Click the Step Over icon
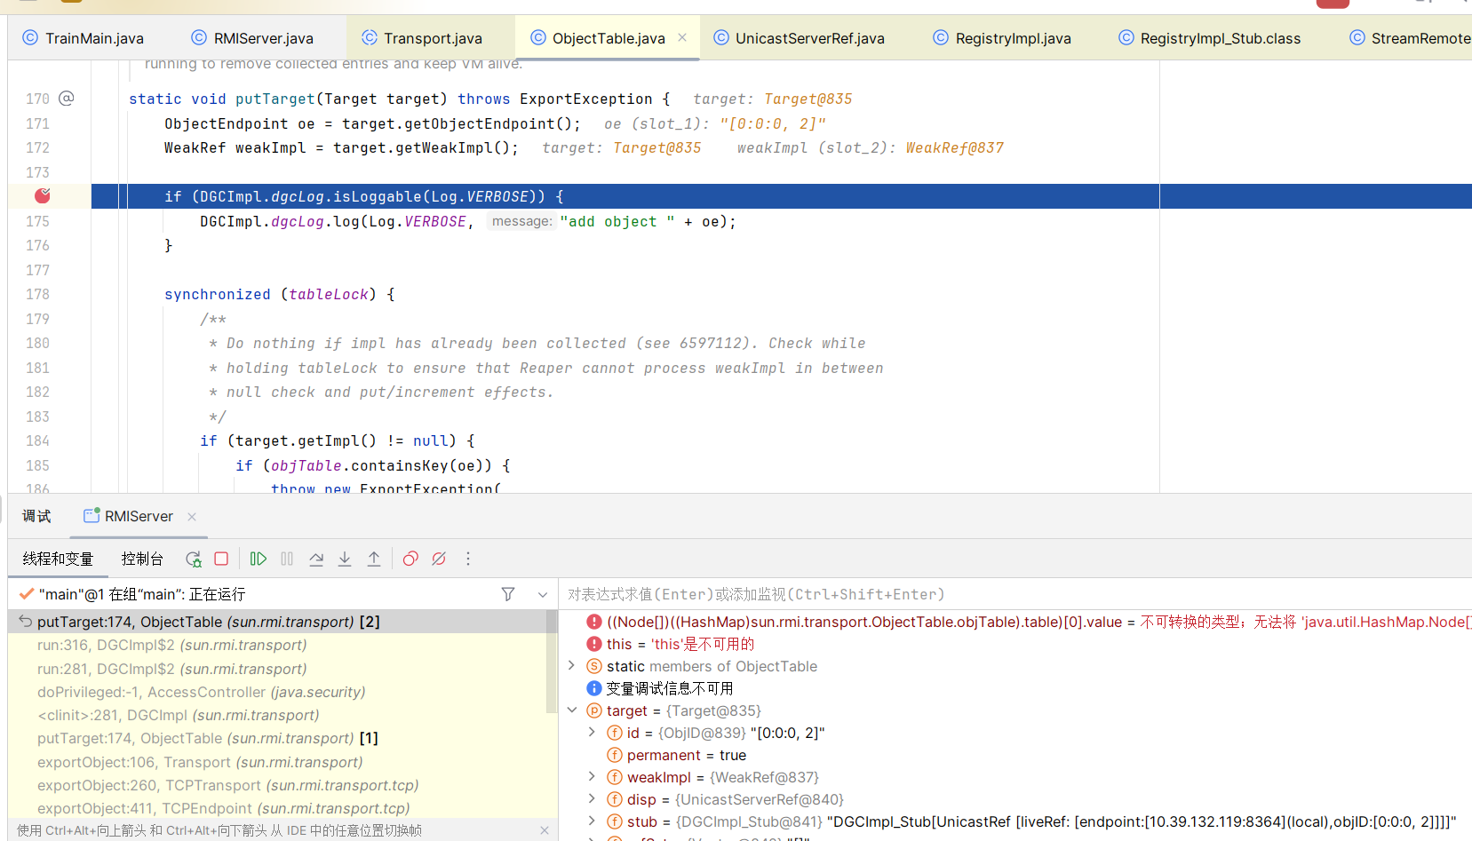Screen dimensions: 1472x841 click(x=316, y=559)
